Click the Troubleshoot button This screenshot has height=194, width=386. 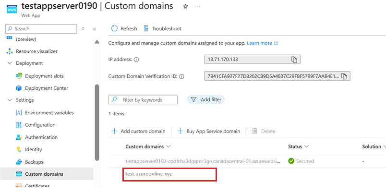162,28
